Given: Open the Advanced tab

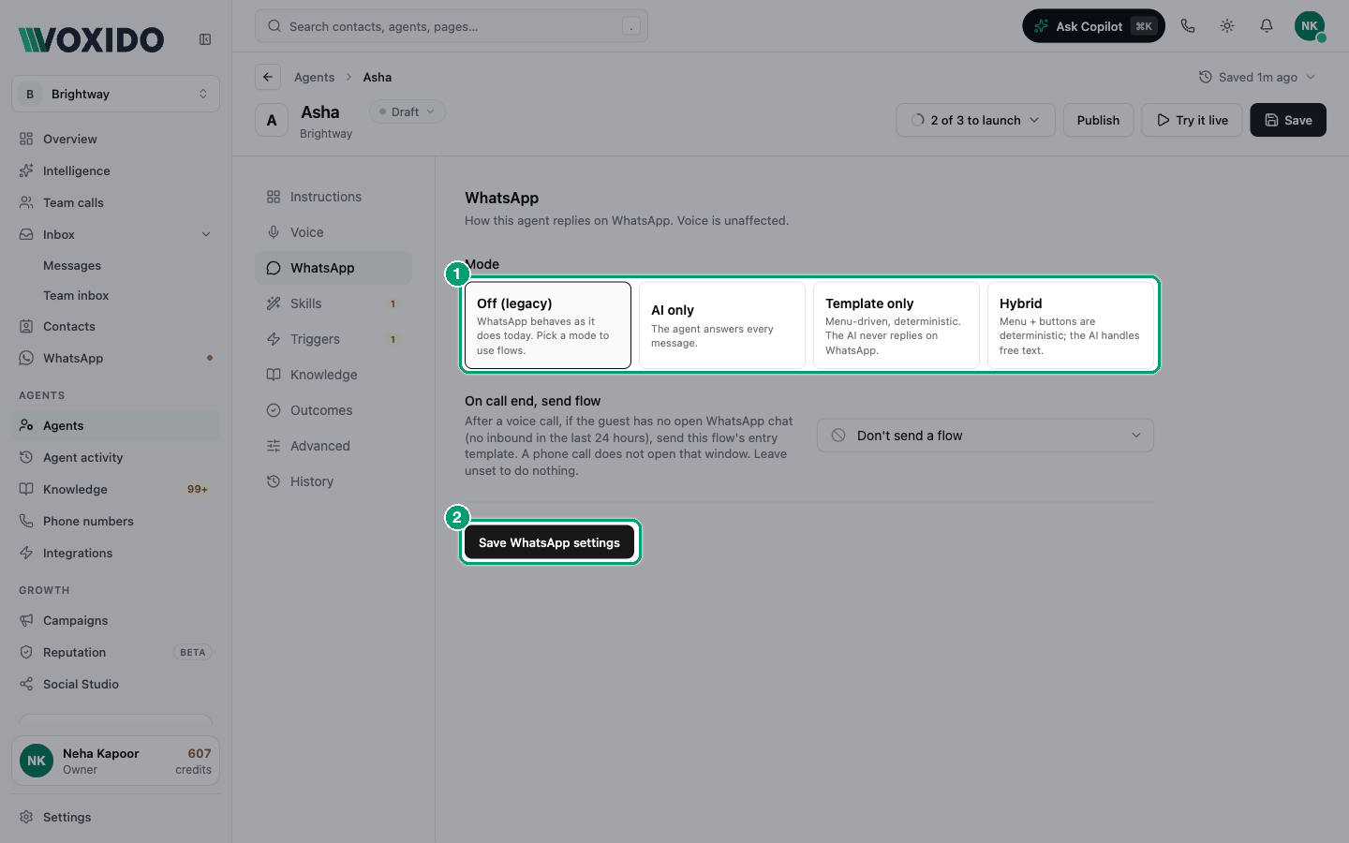Looking at the screenshot, I should click(334, 446).
